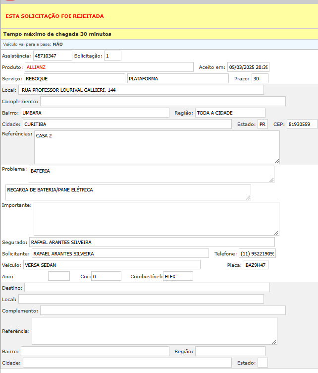Click the Produto field showing ALLIANZ
Screen dimensions: 318x373
[109, 67]
